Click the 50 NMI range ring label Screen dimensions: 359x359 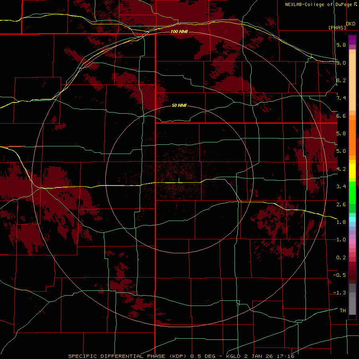click(179, 105)
